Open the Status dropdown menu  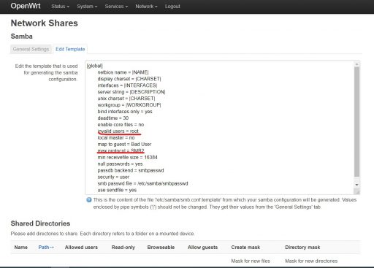(x=60, y=7)
